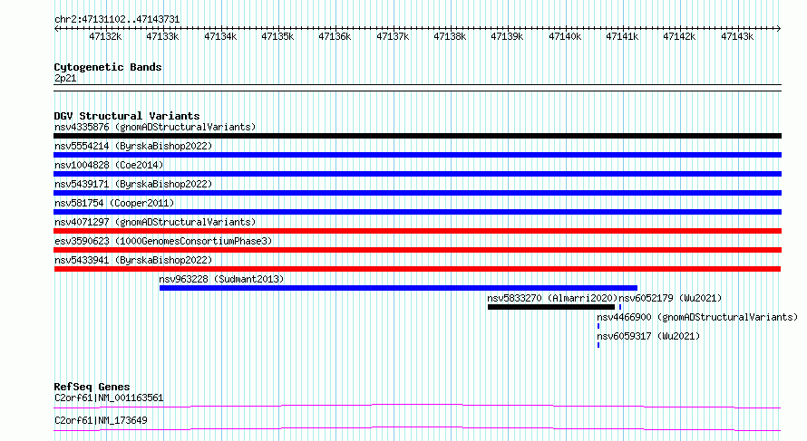Click the RefSeq Genes track title
This screenshot has height=441, width=807.
(92, 387)
